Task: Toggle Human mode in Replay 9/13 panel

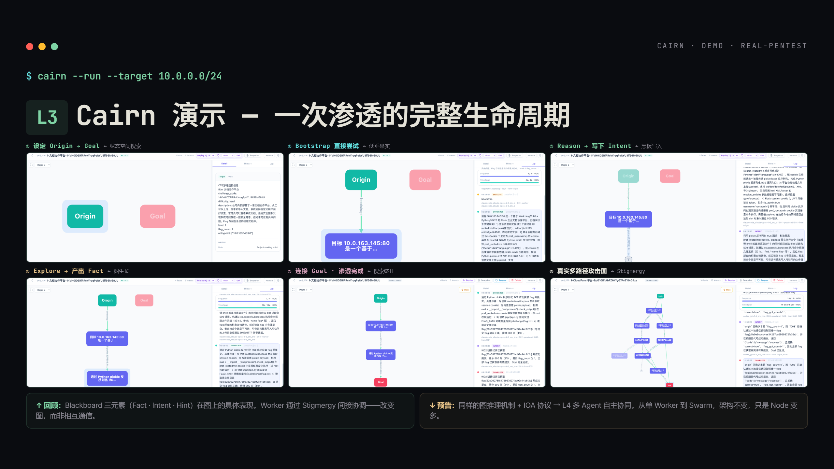Action: pyautogui.click(x=269, y=281)
